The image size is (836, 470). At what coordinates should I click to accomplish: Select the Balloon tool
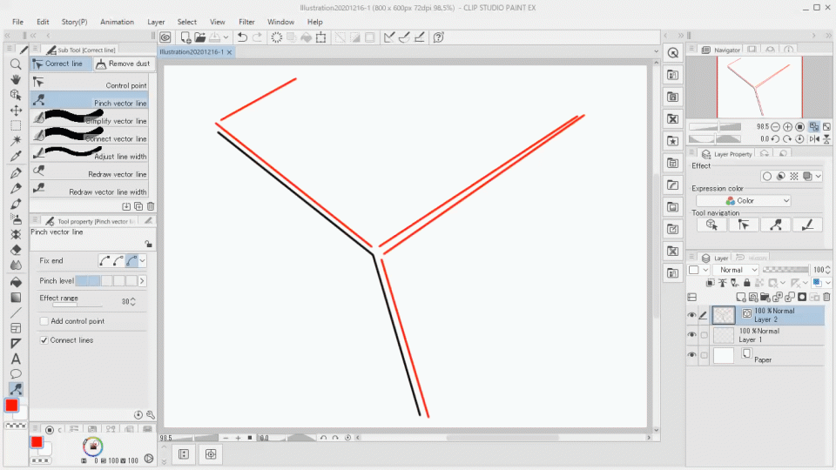16,373
